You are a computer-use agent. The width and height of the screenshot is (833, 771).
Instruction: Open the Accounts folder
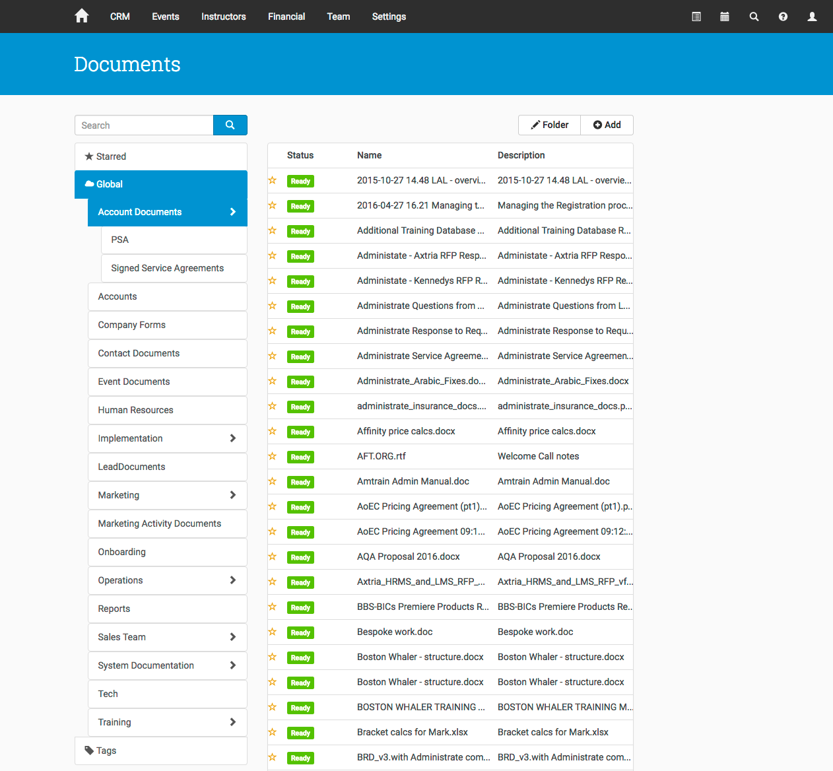pos(168,296)
